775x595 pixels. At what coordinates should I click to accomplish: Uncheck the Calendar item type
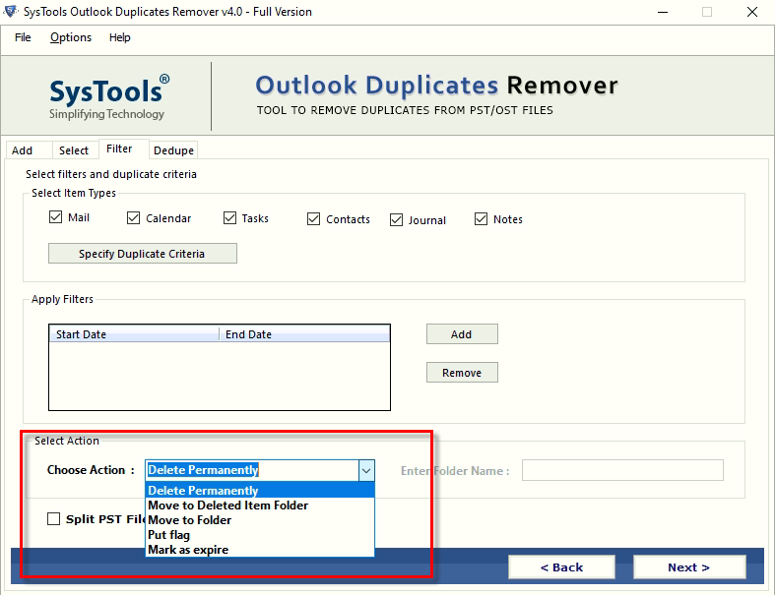coord(134,217)
